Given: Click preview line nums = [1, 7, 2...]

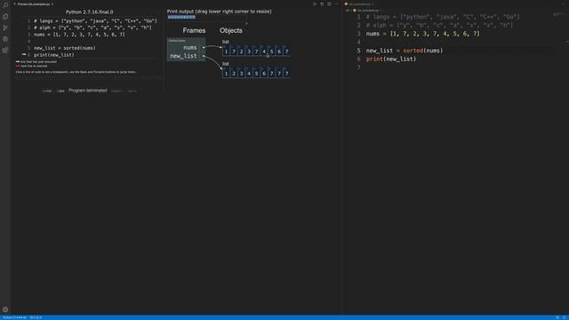Looking at the screenshot, I should point(79,35).
